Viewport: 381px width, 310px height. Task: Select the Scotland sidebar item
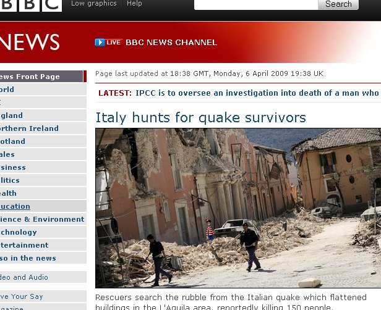click(43, 141)
